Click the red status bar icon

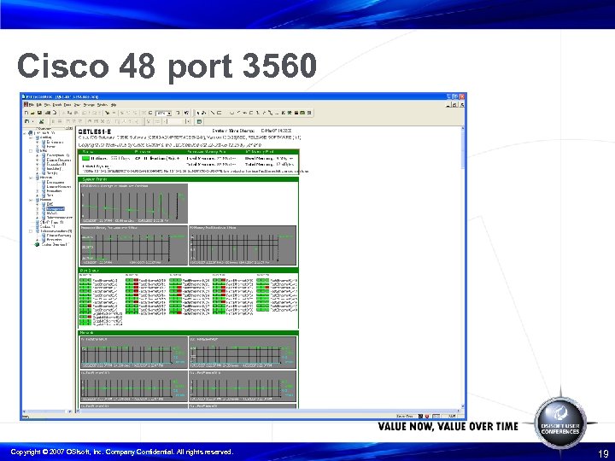pyautogui.click(x=427, y=417)
